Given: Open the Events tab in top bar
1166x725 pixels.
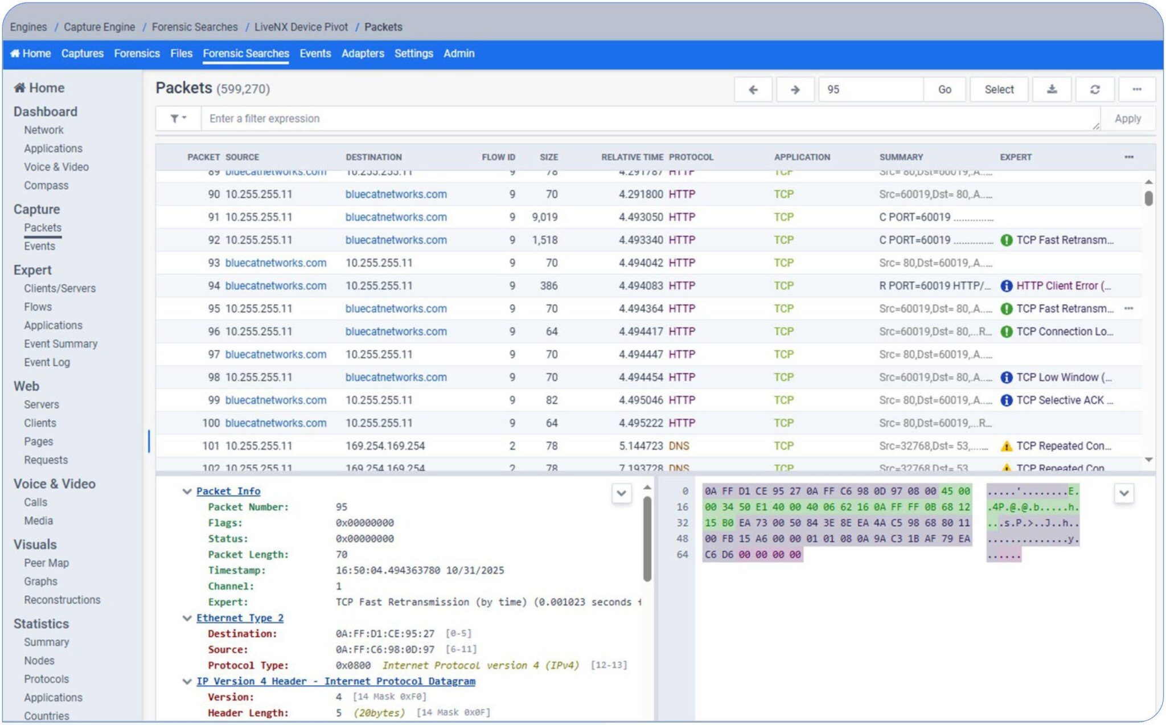Looking at the screenshot, I should 315,54.
